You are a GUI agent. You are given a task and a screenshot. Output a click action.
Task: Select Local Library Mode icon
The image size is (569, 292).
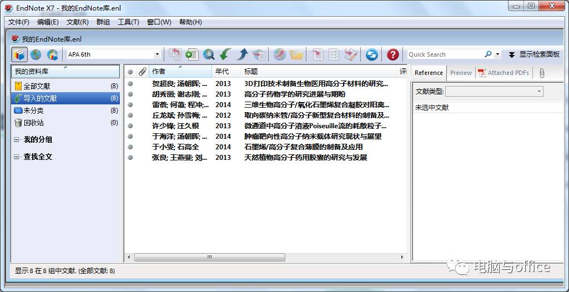pyautogui.click(x=19, y=55)
